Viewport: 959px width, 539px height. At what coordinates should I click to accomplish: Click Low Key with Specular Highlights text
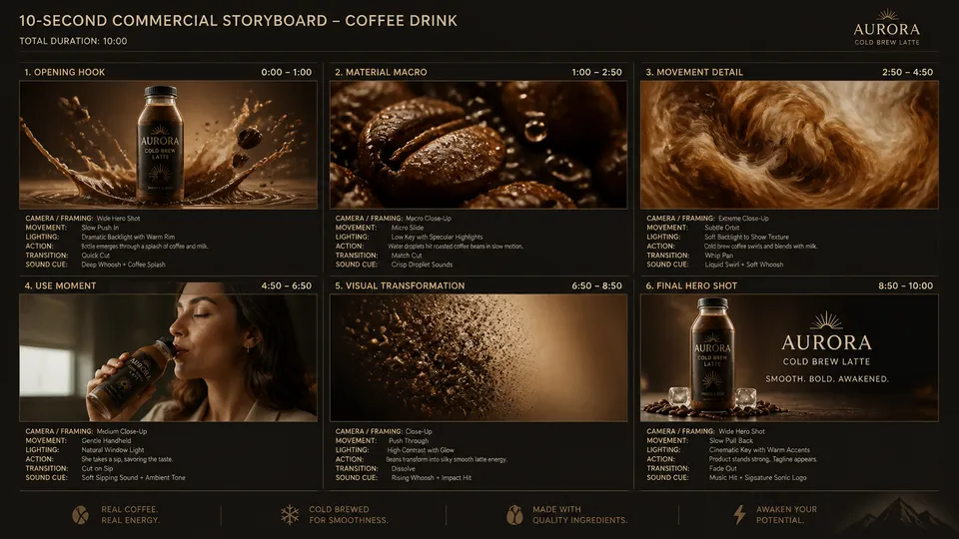[437, 237]
